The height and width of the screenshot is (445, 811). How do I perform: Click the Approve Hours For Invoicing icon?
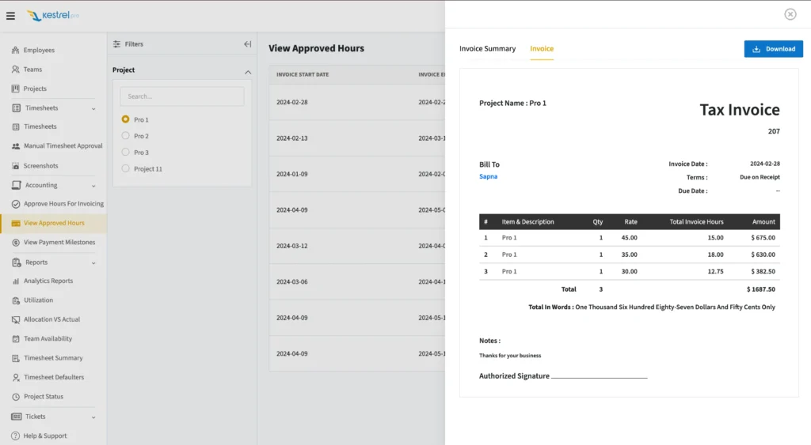click(16, 204)
